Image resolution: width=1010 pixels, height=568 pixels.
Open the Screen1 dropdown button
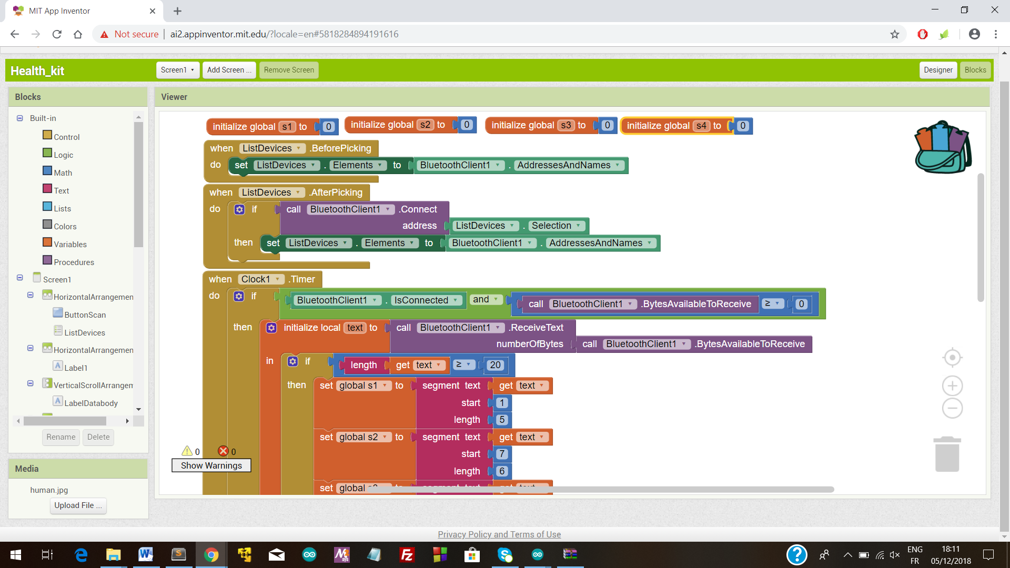pyautogui.click(x=177, y=70)
